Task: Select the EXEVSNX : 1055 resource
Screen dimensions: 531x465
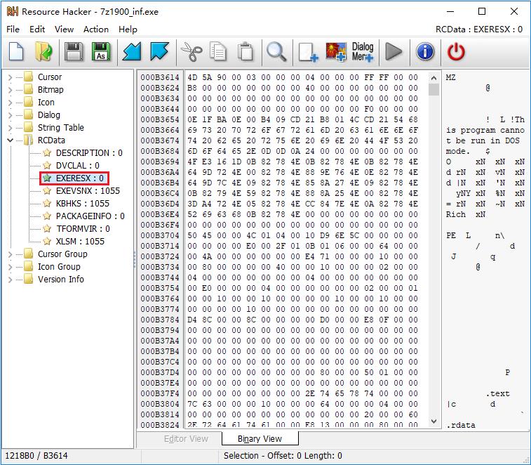Action: click(88, 190)
